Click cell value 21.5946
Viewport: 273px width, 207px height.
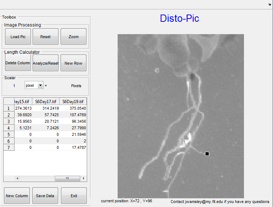click(73, 134)
